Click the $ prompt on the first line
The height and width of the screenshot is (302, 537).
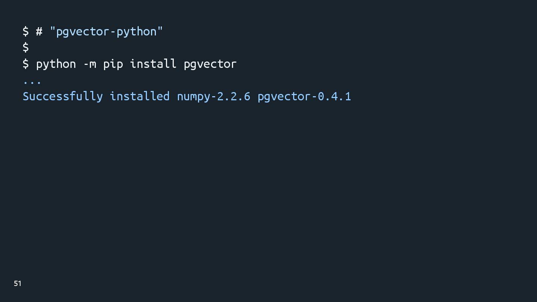coord(26,32)
